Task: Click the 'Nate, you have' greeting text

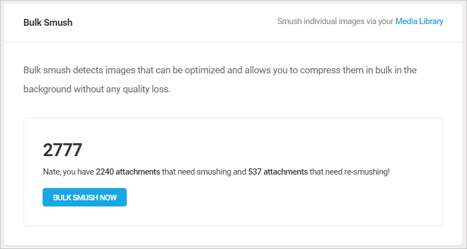Action: (x=68, y=172)
